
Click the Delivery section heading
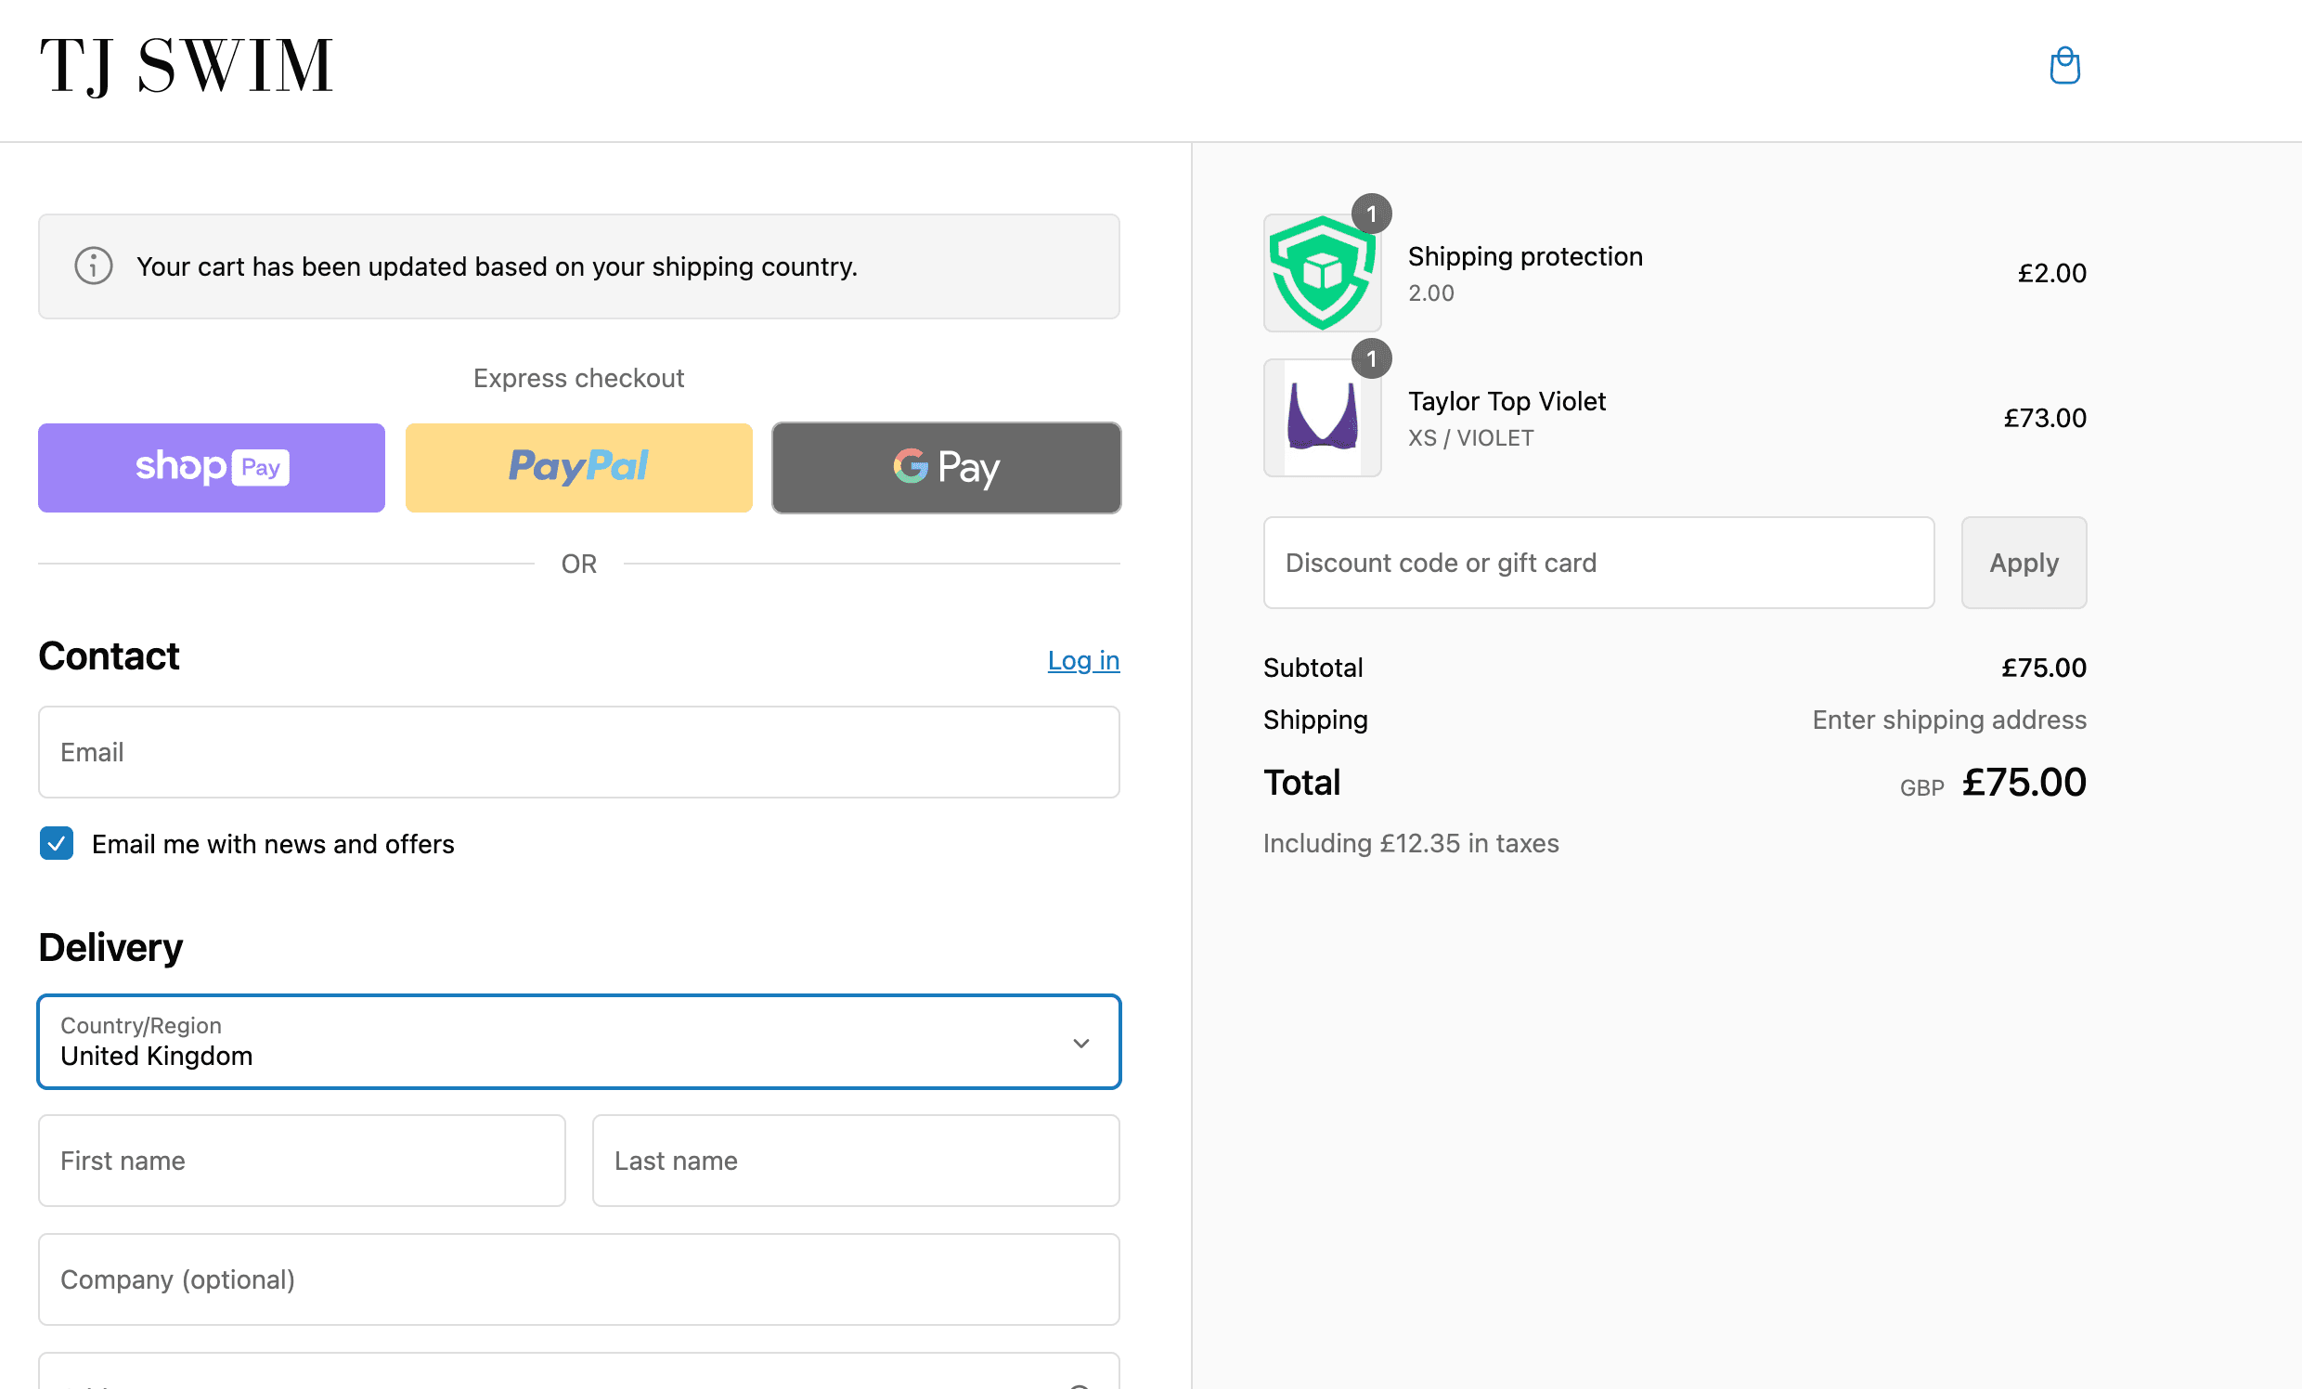coord(110,948)
